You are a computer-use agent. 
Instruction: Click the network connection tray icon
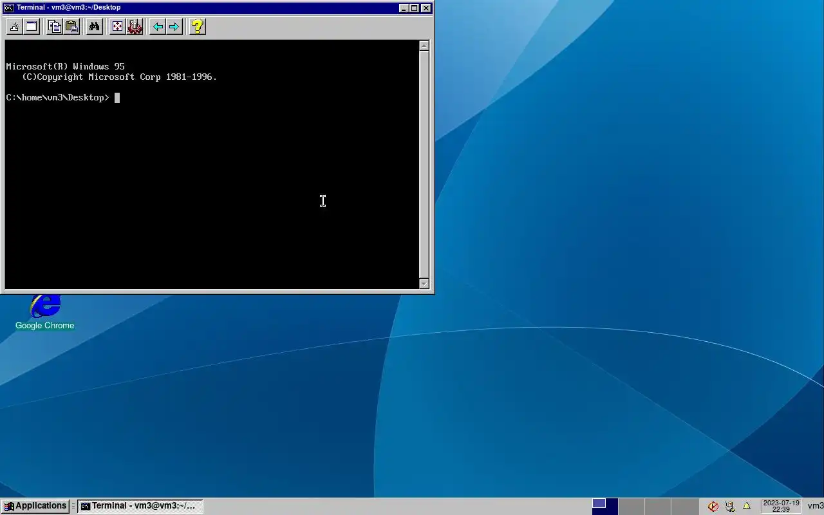click(x=730, y=506)
